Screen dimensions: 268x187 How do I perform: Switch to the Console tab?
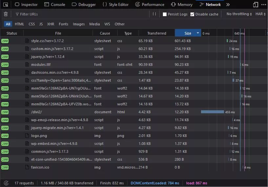coord(55,5)
